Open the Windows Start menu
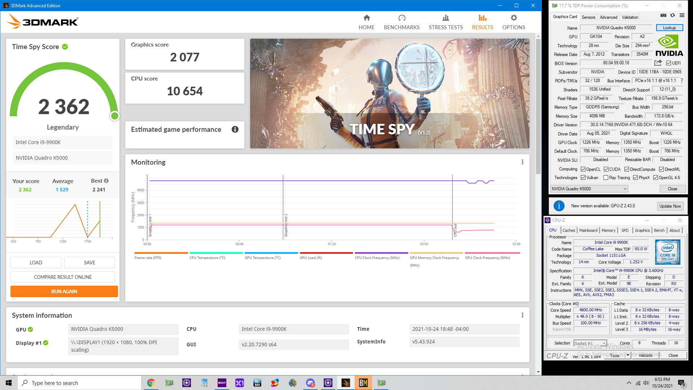This screenshot has height=390, width=693. tap(9, 383)
